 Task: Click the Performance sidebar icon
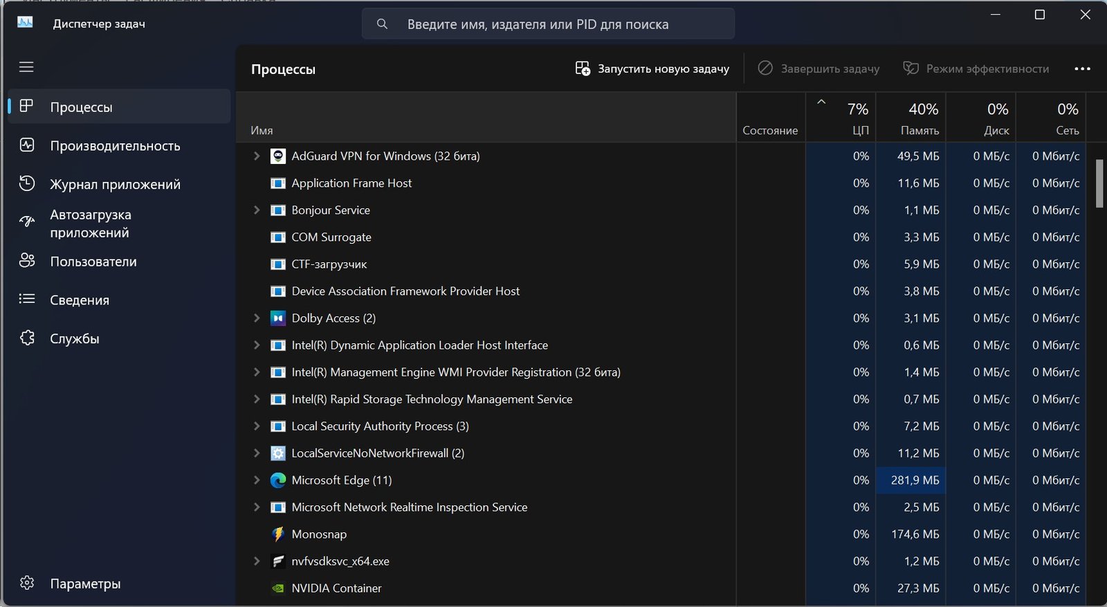27,145
